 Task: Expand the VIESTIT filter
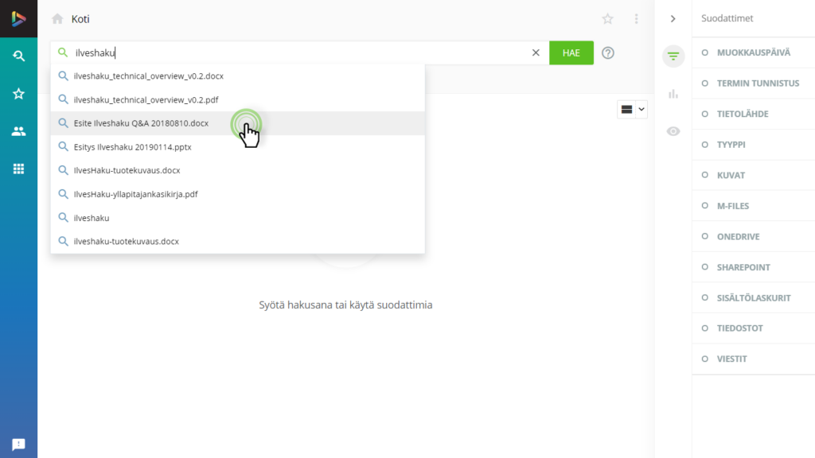[753, 359]
